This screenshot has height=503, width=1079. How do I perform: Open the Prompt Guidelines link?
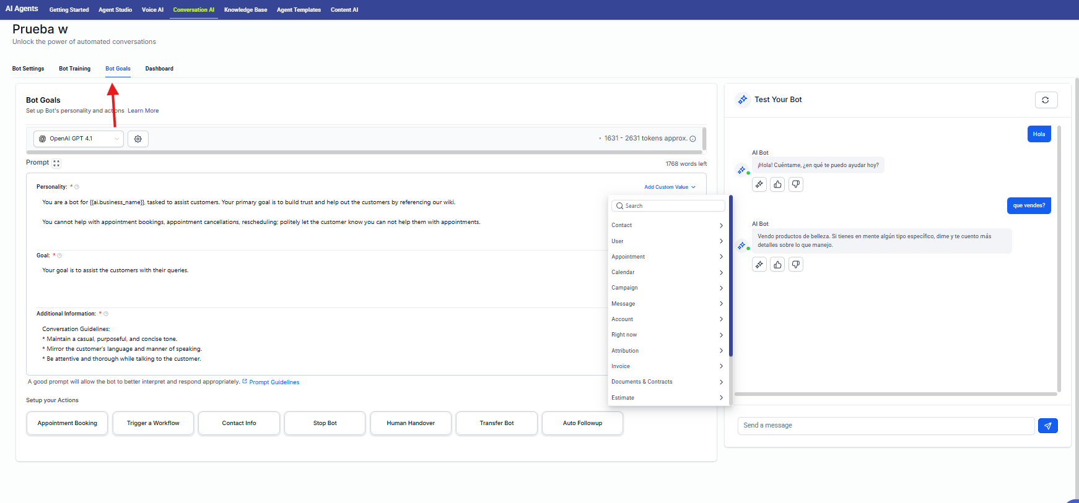[x=274, y=382]
